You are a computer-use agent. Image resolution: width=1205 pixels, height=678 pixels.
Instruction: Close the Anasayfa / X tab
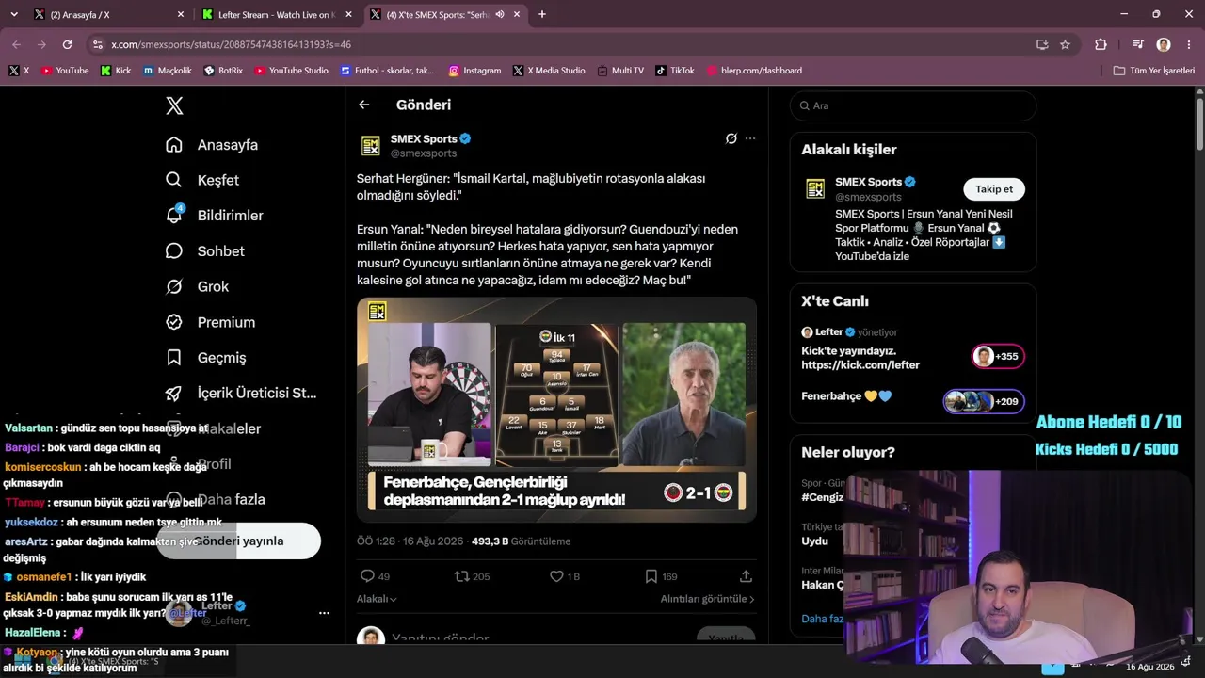[181, 15]
